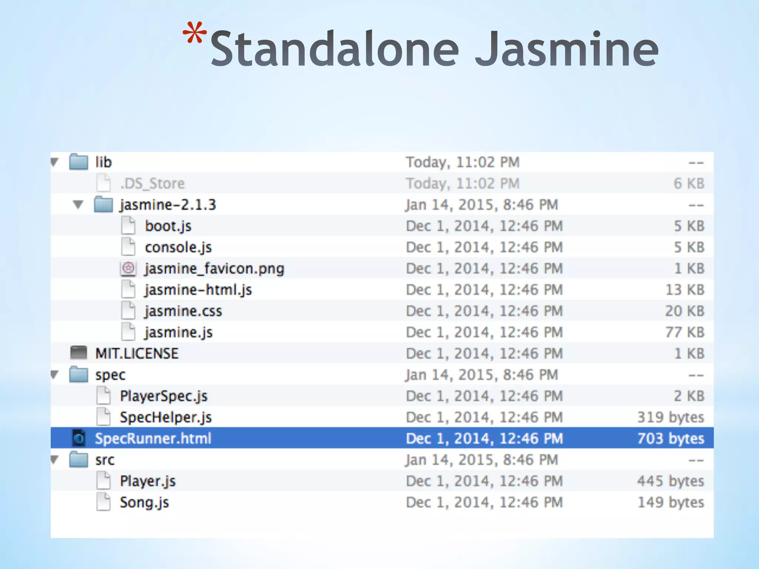
Task: Click the src folder icon
Action: click(x=79, y=460)
